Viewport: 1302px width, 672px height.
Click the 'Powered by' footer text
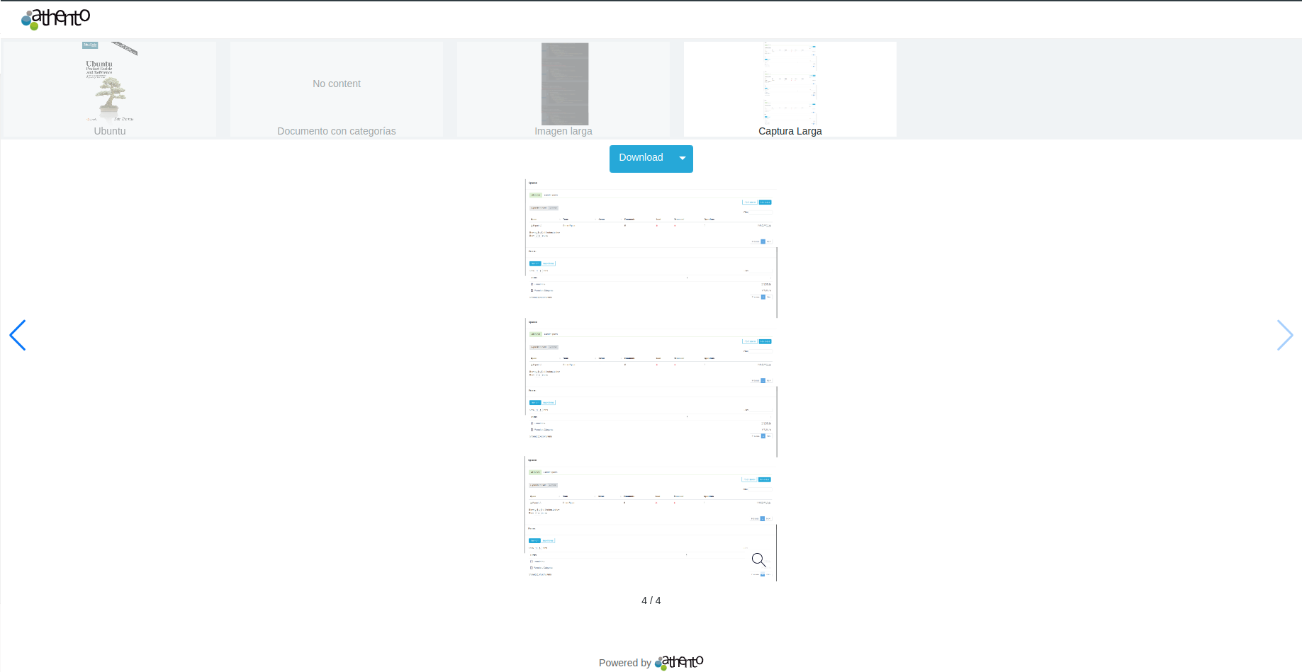coord(624,663)
